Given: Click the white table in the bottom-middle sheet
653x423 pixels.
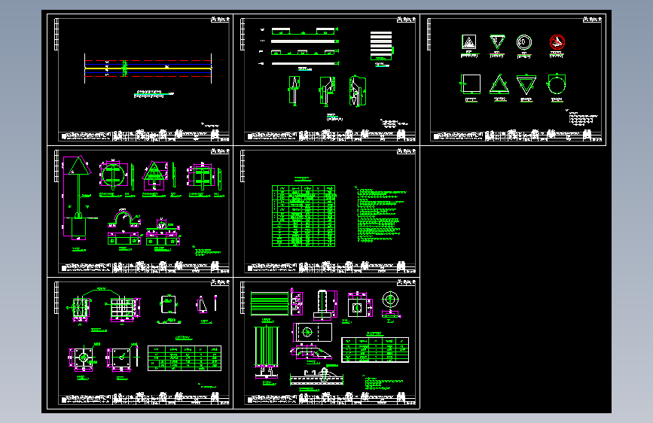Looking at the screenshot, I should [375, 350].
